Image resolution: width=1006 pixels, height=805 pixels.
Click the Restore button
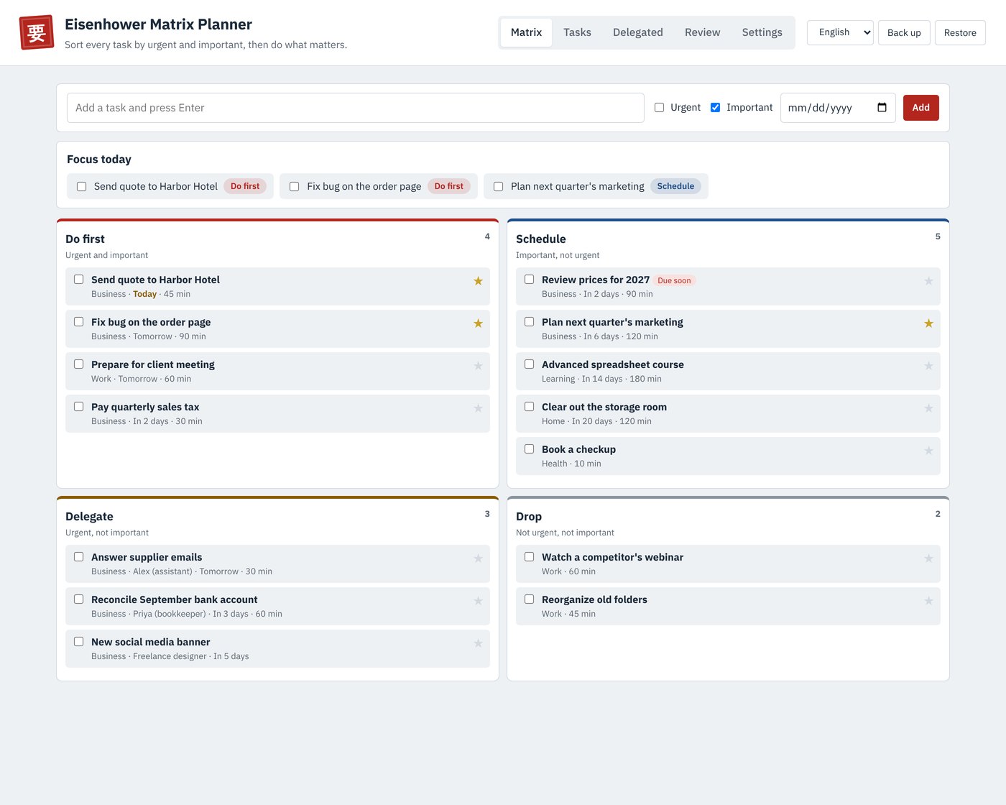point(960,33)
